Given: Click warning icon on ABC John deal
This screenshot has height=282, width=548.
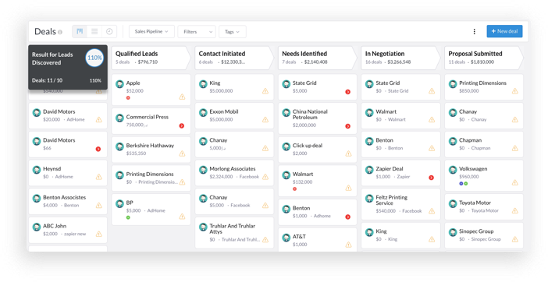Looking at the screenshot, I should (x=99, y=234).
